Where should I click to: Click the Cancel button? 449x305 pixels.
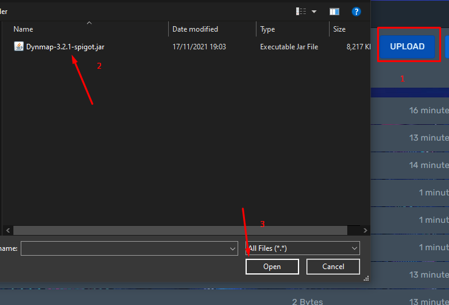pyautogui.click(x=333, y=267)
